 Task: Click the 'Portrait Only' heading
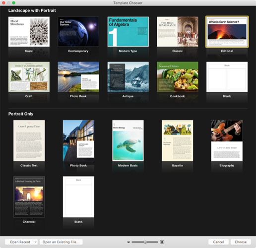coord(21,114)
